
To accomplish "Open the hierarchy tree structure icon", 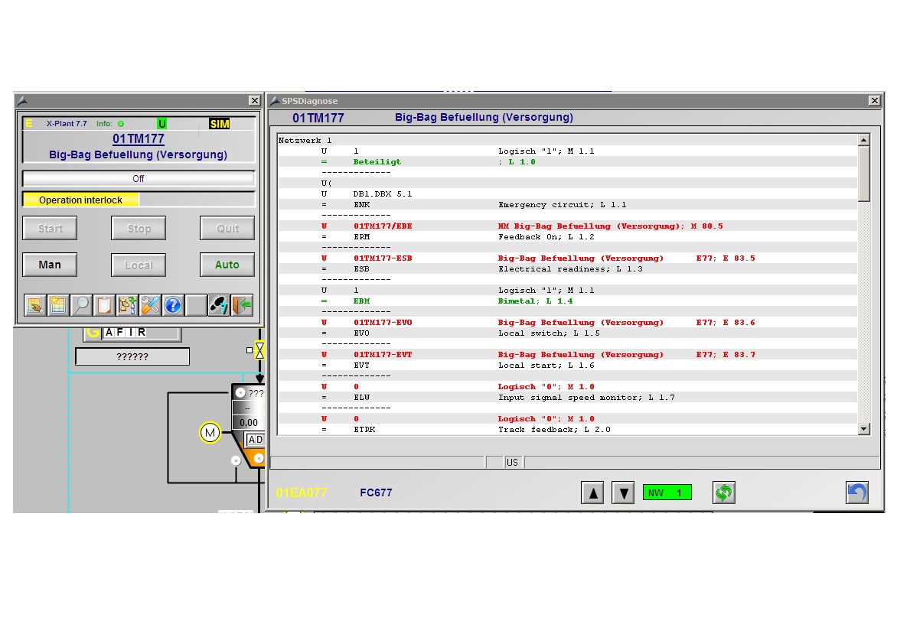I will (x=127, y=305).
